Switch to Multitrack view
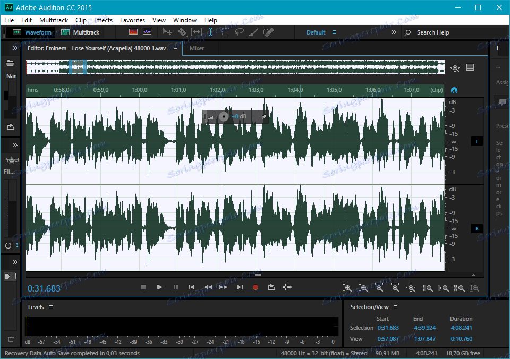Viewport: 510px width, 359px height. click(x=80, y=32)
